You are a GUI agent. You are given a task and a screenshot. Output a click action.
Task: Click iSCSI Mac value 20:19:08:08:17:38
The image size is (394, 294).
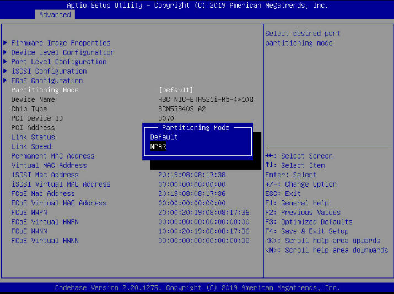[192, 175]
